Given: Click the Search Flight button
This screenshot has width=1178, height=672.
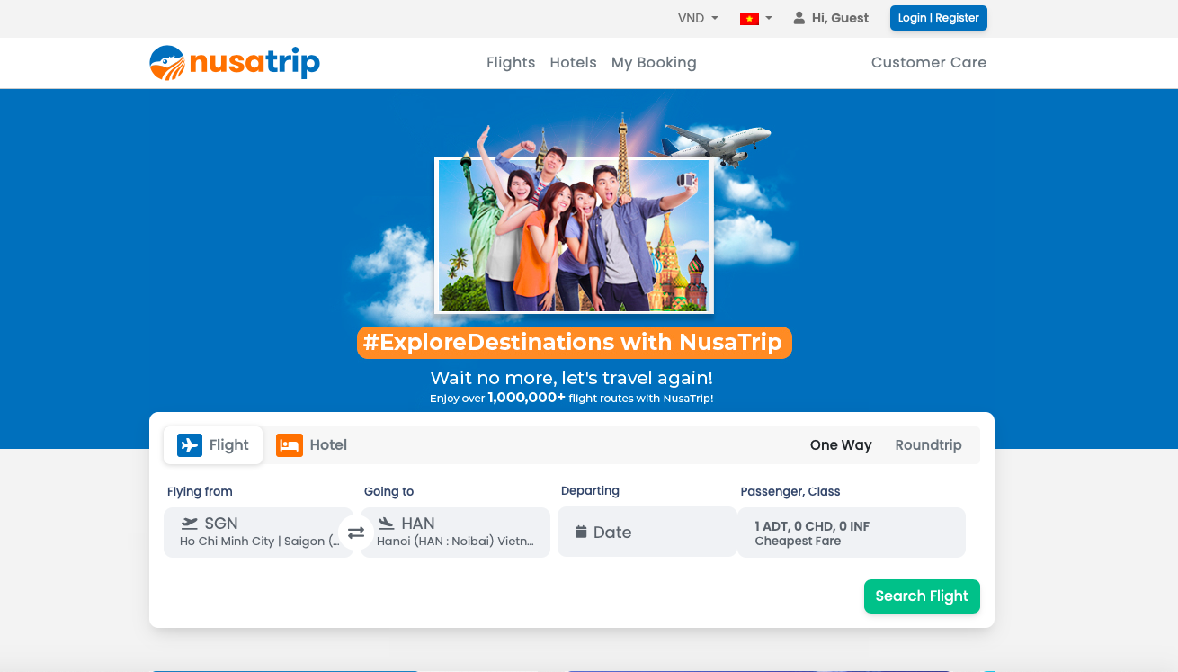Looking at the screenshot, I should click(922, 596).
